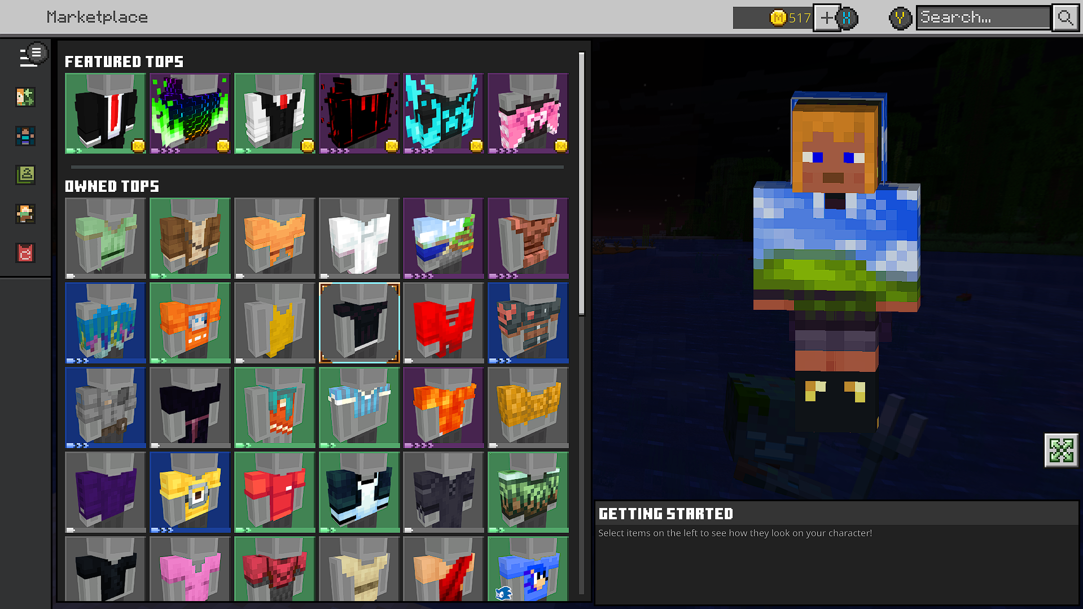Click the vertical scrollbar of the tops list
Image resolution: width=1083 pixels, height=609 pixels.
point(581,183)
